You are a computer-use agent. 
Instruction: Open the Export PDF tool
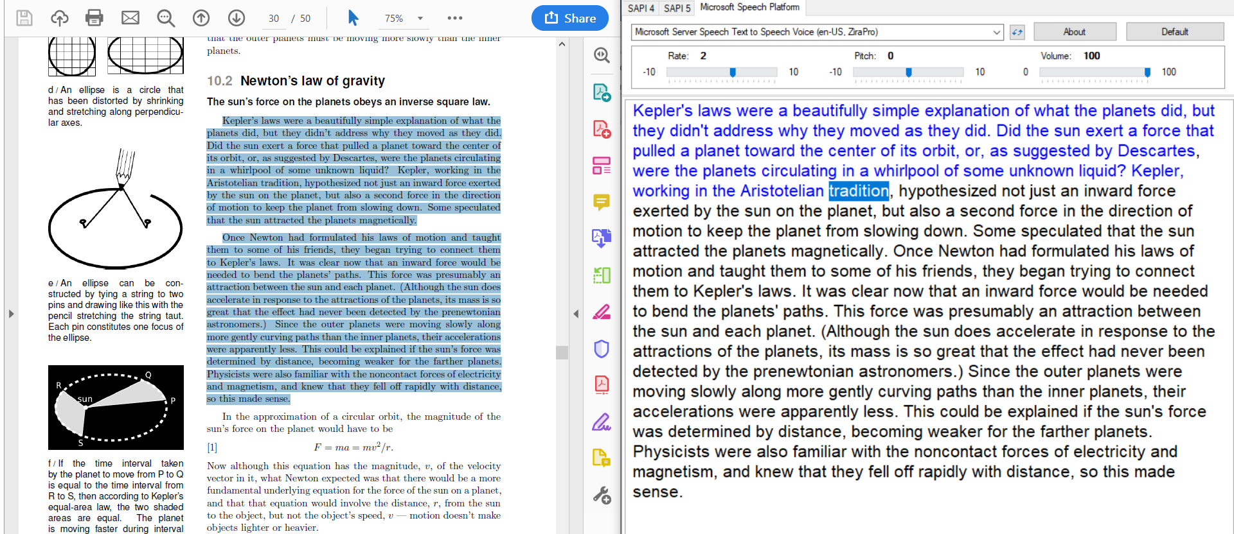(x=602, y=94)
